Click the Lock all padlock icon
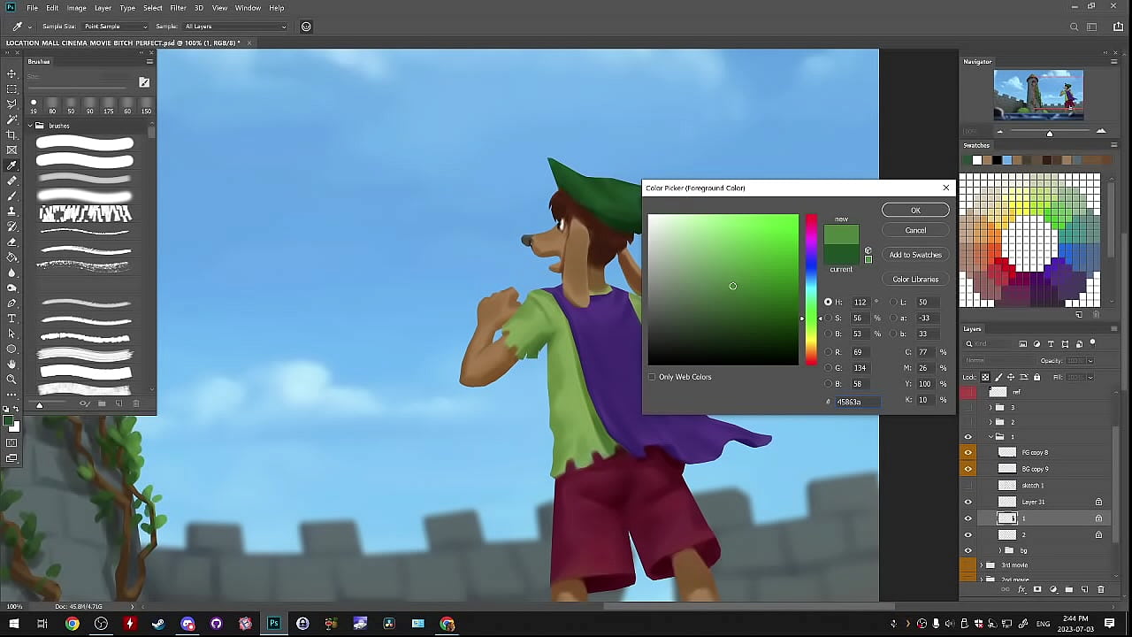 point(1036,378)
